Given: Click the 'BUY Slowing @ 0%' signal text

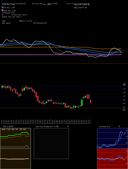Looking at the screenshot, I should (x=40, y=23).
